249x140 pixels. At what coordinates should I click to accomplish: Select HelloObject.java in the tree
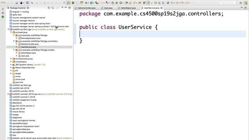coord(28,53)
